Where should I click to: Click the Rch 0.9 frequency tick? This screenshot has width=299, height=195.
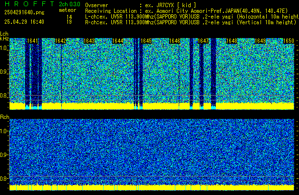click(4, 155)
